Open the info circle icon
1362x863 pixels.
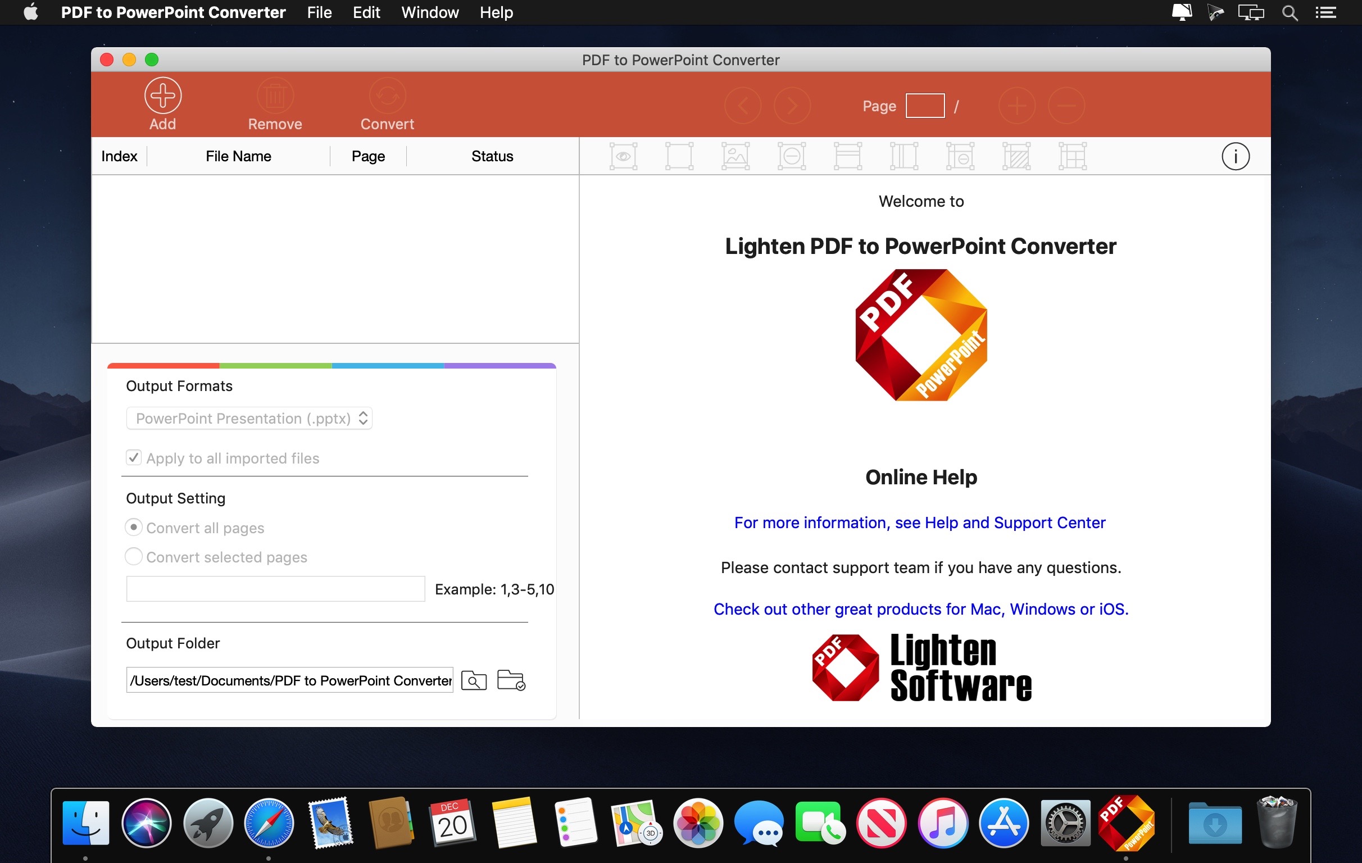click(x=1235, y=157)
